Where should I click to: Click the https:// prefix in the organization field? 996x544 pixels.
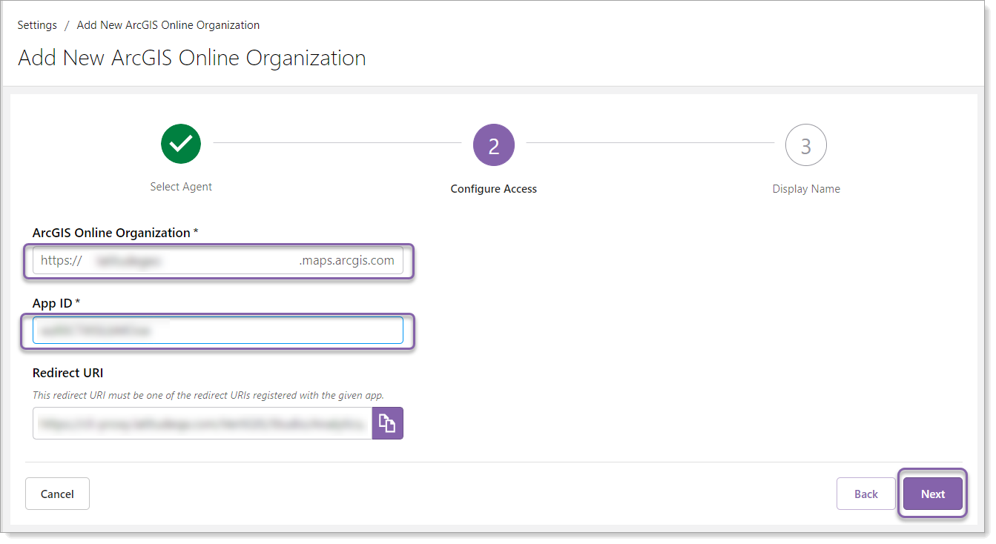click(60, 260)
